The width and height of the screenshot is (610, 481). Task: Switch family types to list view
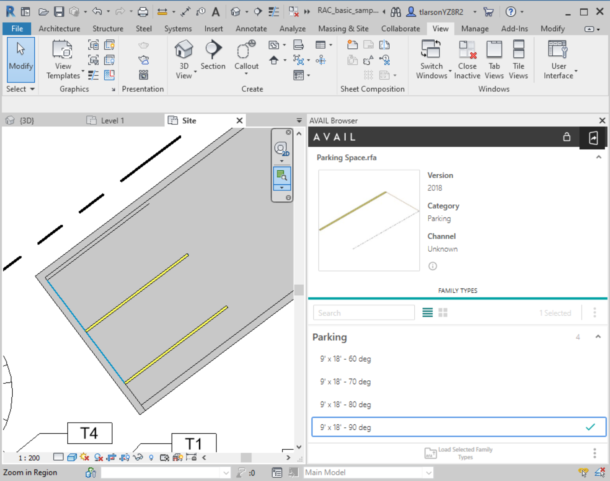click(x=427, y=313)
